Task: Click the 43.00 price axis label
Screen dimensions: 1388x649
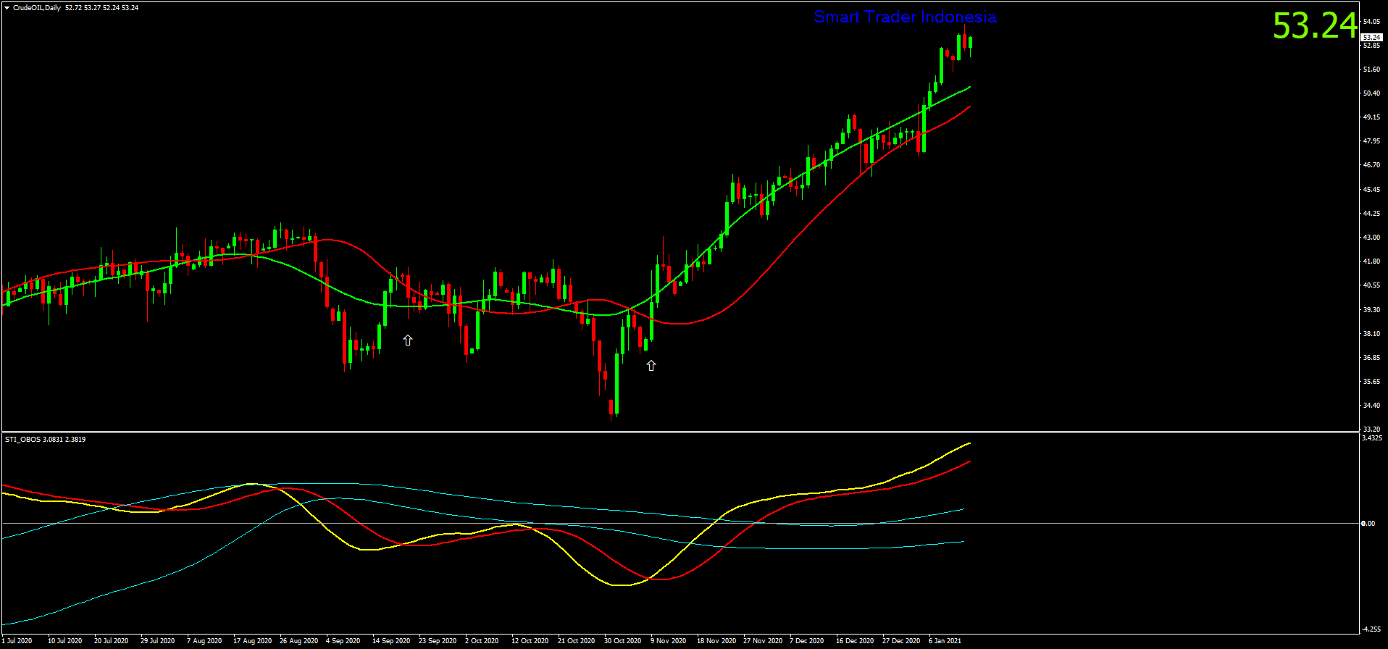Action: (1371, 238)
